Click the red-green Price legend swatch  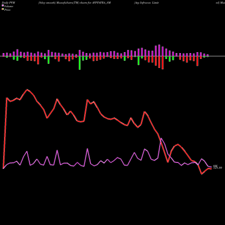click(3, 9)
